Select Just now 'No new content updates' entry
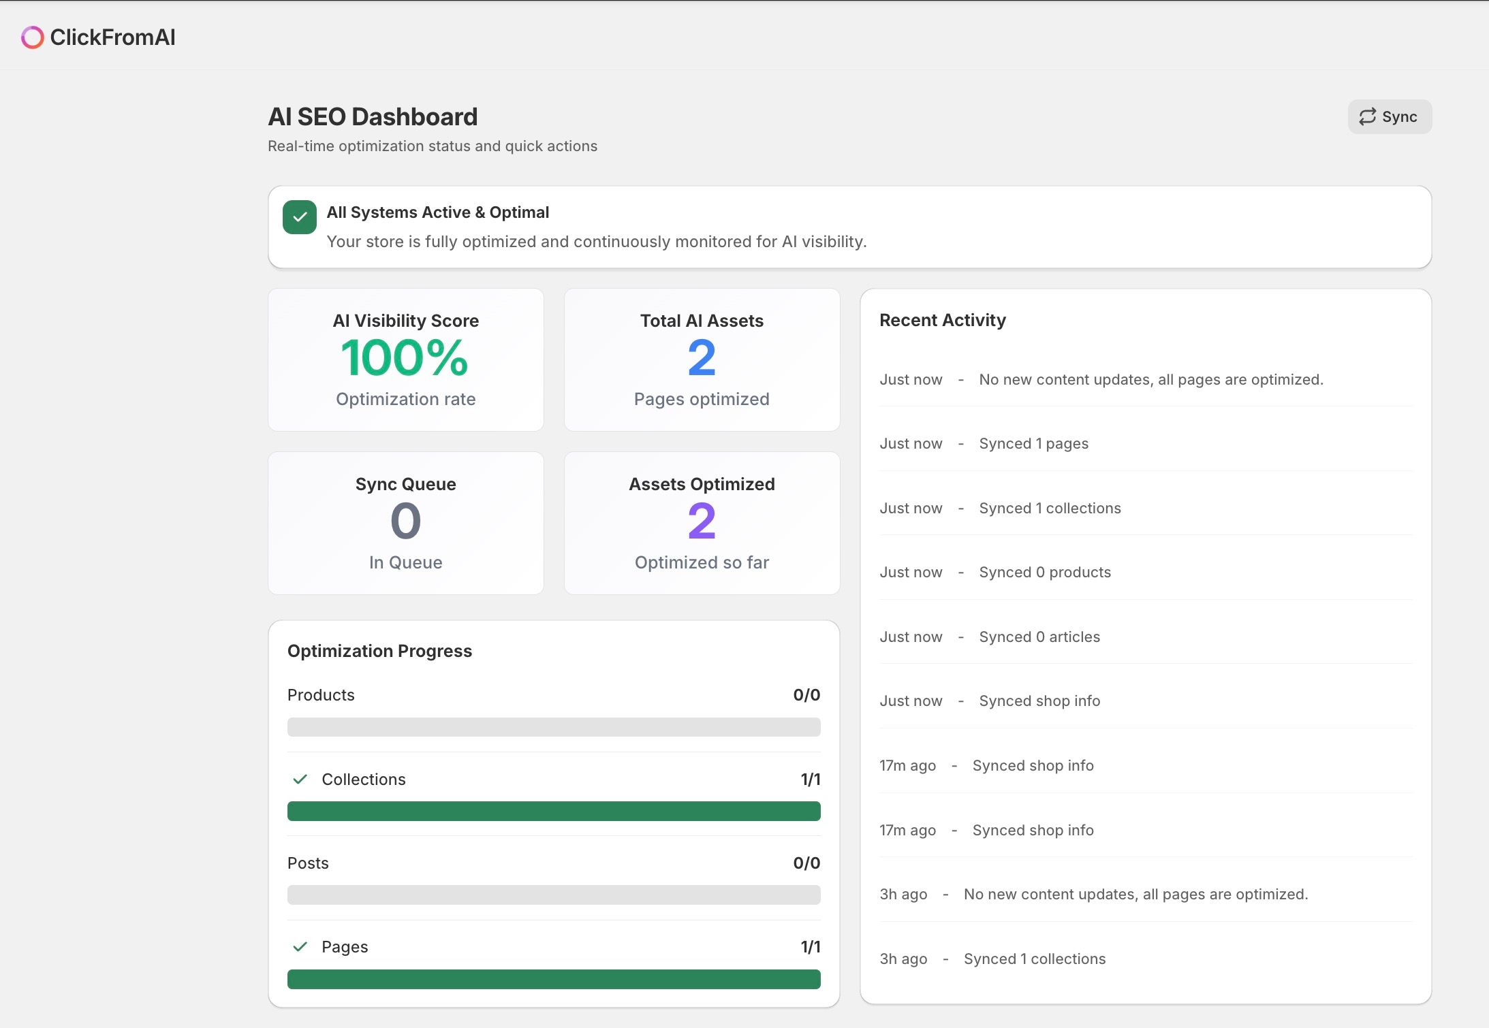Screen dimensions: 1489x1028 pos(1146,380)
